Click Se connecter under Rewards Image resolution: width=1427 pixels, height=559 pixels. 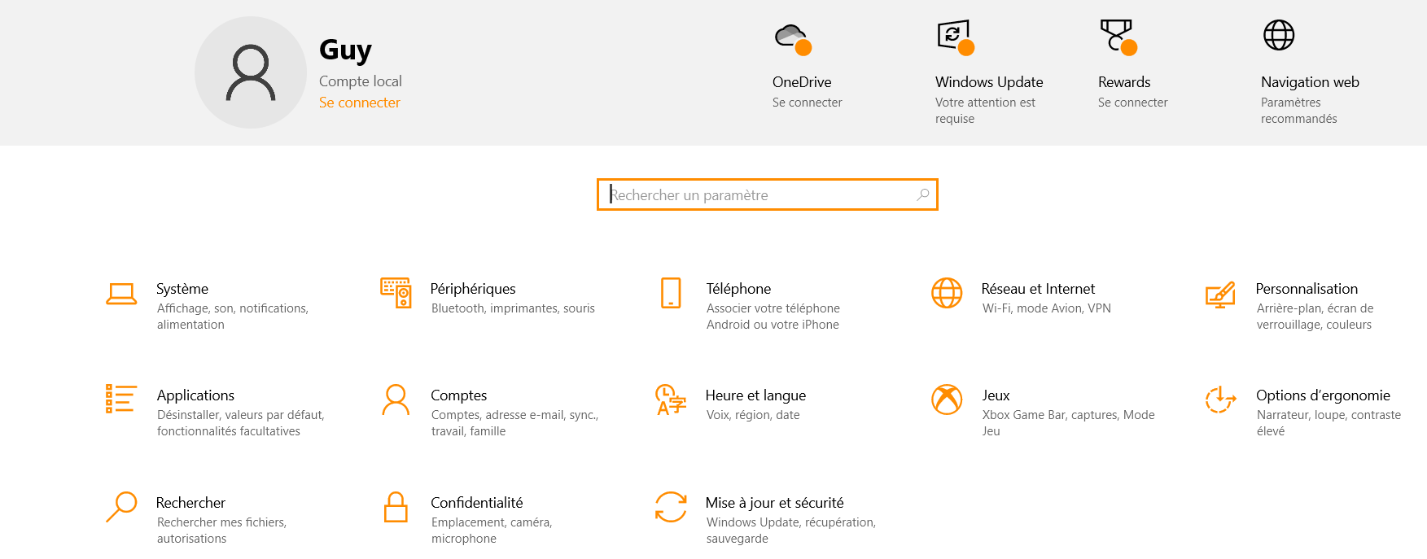(1133, 103)
